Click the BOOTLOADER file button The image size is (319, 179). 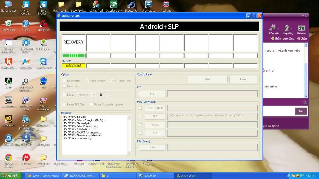click(x=155, y=108)
